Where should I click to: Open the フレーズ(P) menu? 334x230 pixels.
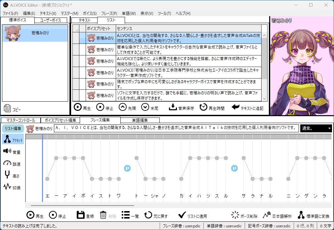coord(109,14)
